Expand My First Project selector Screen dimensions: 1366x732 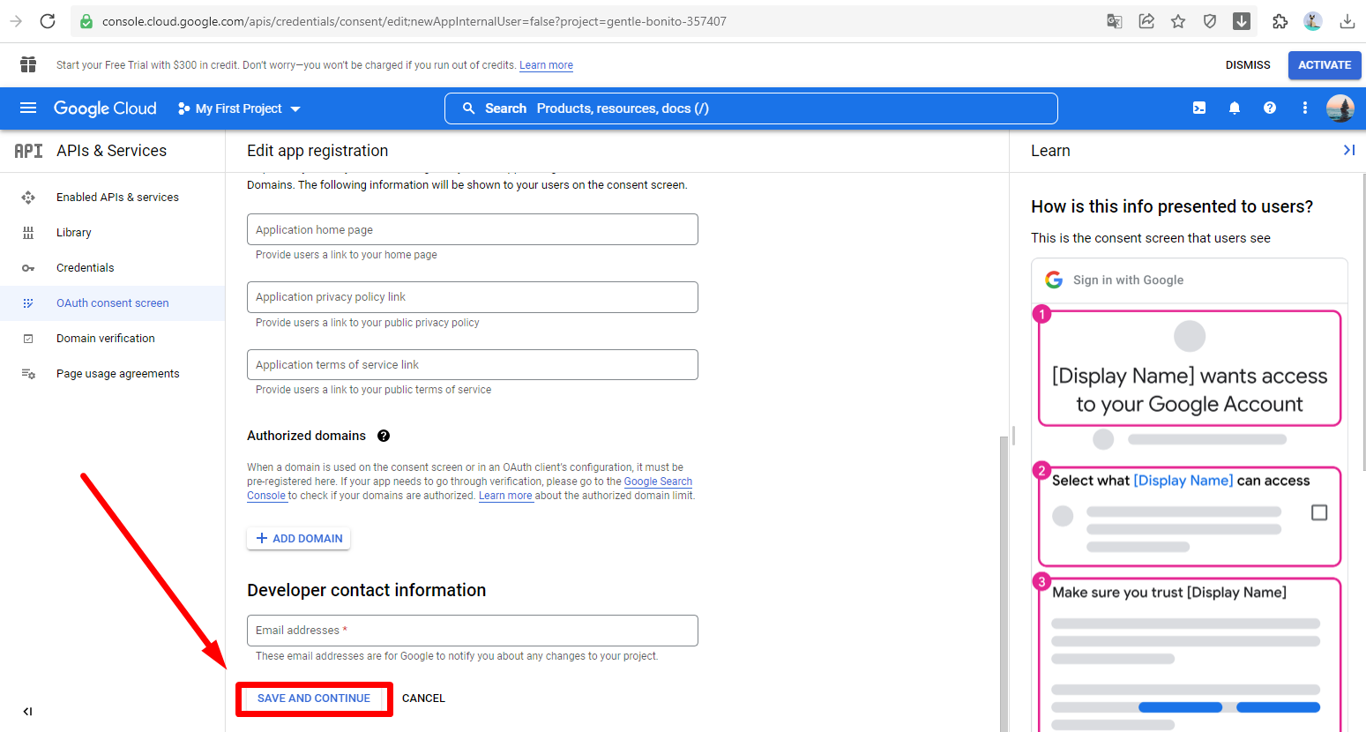pyautogui.click(x=240, y=108)
